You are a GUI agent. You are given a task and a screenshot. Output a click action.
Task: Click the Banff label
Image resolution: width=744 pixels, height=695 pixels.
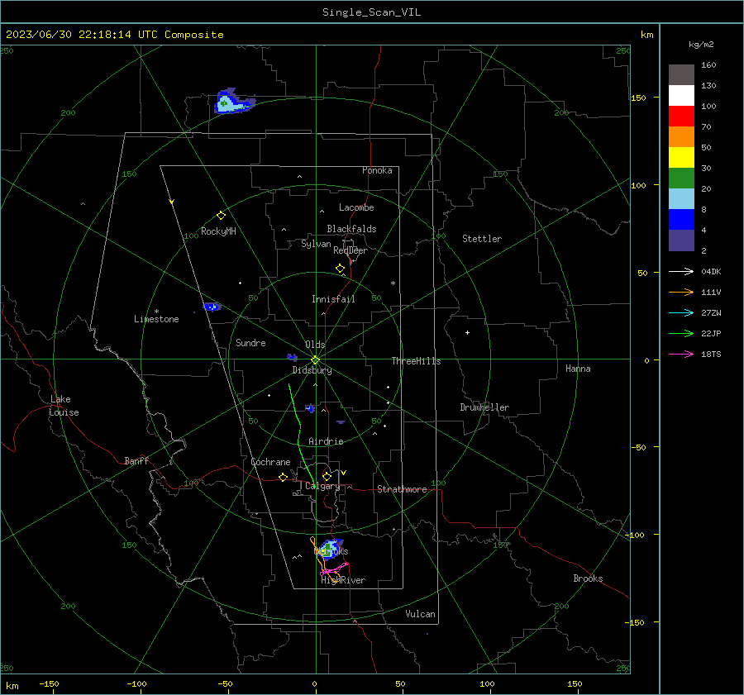point(136,460)
